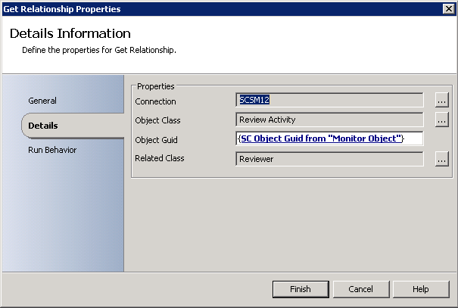458x308 pixels.
Task: Click the Object Class field Review Activity
Action: tap(329, 120)
